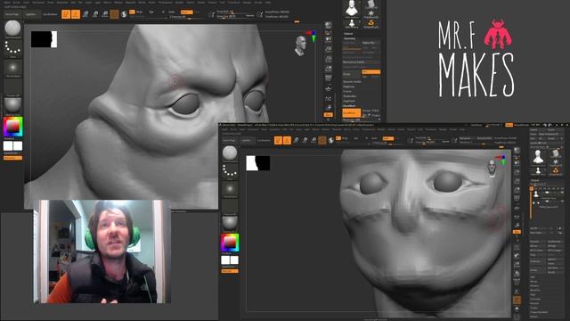Click the AAHalf icon on back window shelf

point(329,68)
